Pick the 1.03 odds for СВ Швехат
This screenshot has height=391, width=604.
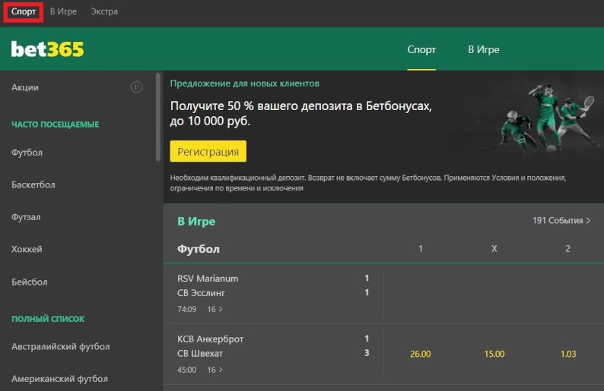coord(567,354)
